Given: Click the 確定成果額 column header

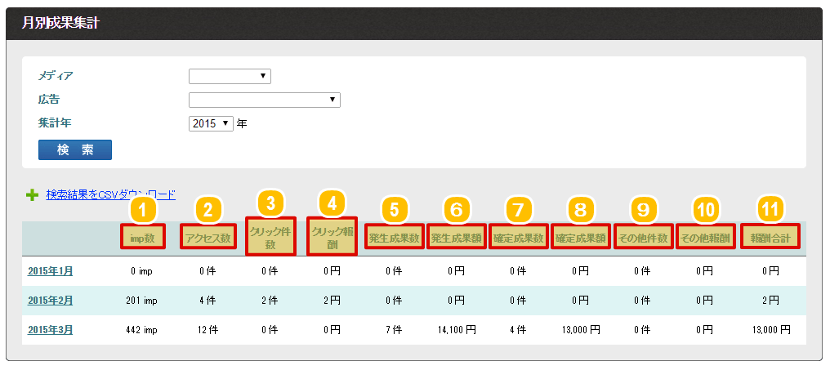Looking at the screenshot, I should (x=580, y=238).
